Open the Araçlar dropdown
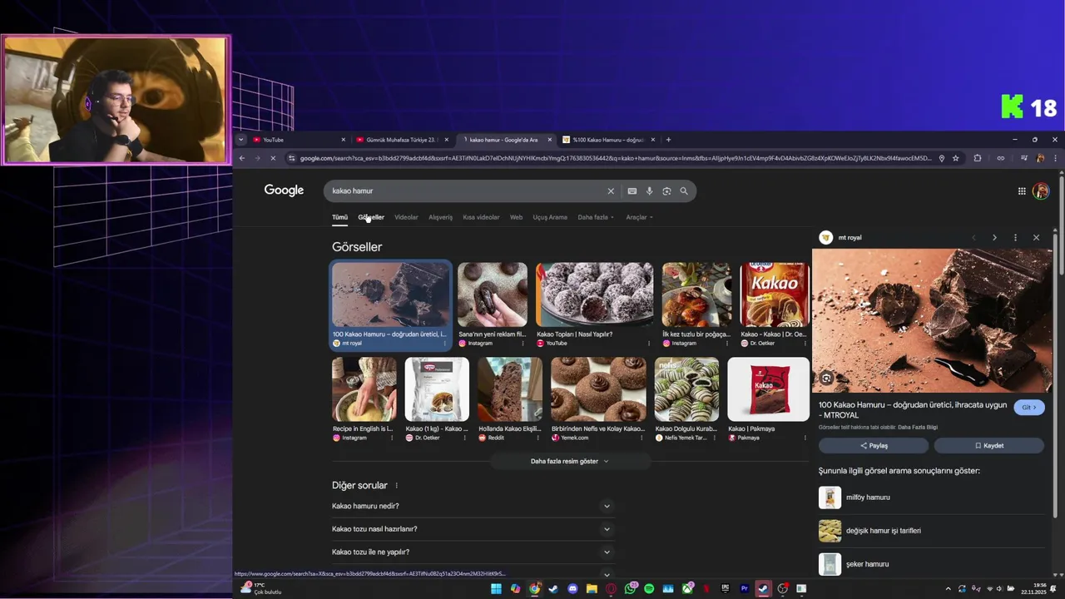 [639, 217]
